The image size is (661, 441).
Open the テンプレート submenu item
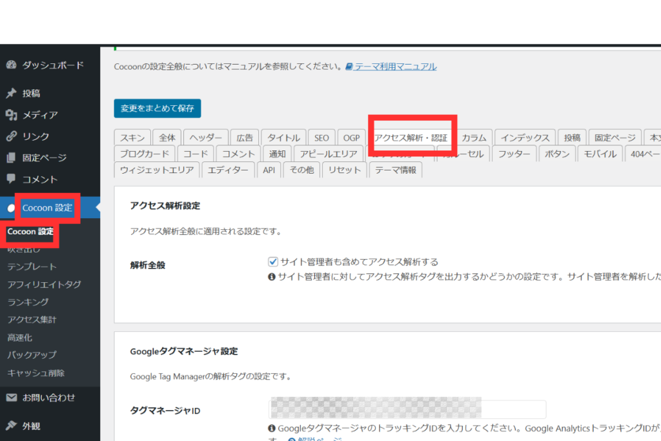(32, 267)
